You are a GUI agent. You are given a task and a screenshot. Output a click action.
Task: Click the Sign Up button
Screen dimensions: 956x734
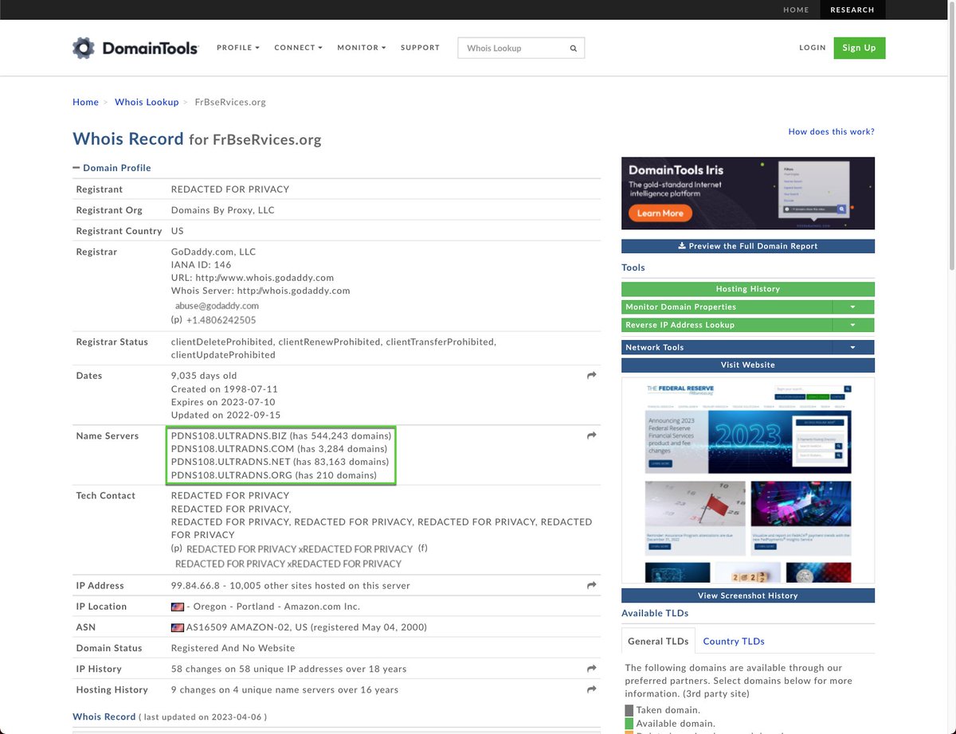[860, 48]
